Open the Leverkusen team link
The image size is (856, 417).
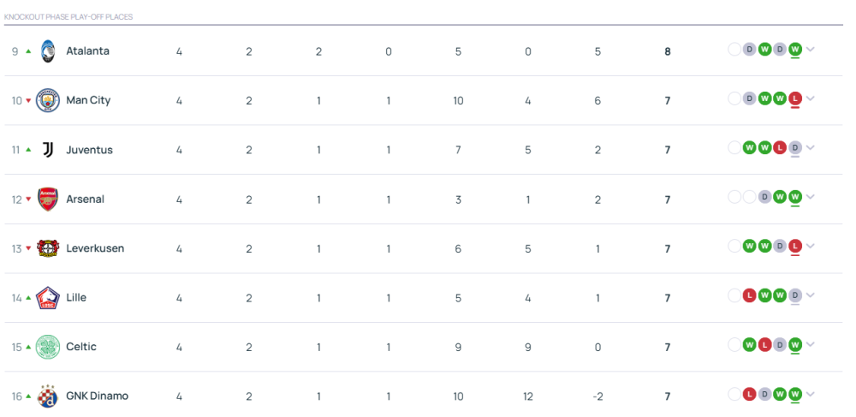tap(95, 248)
